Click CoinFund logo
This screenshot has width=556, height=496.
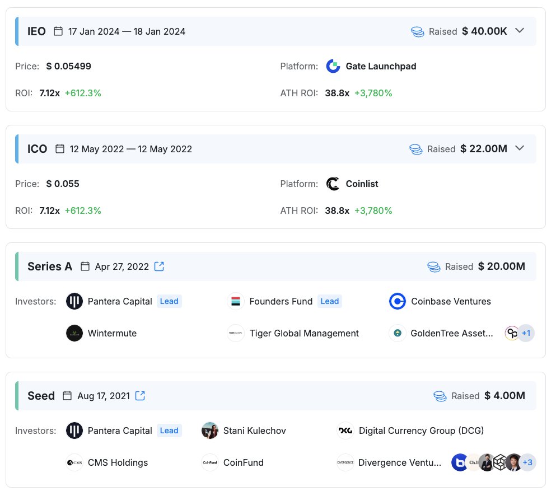(x=210, y=462)
